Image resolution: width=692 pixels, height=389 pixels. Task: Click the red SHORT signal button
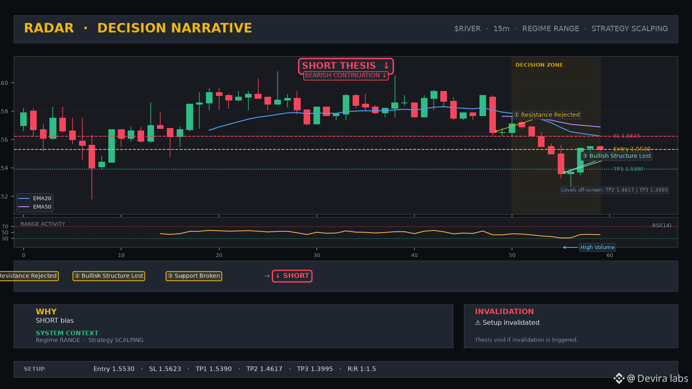click(x=292, y=276)
